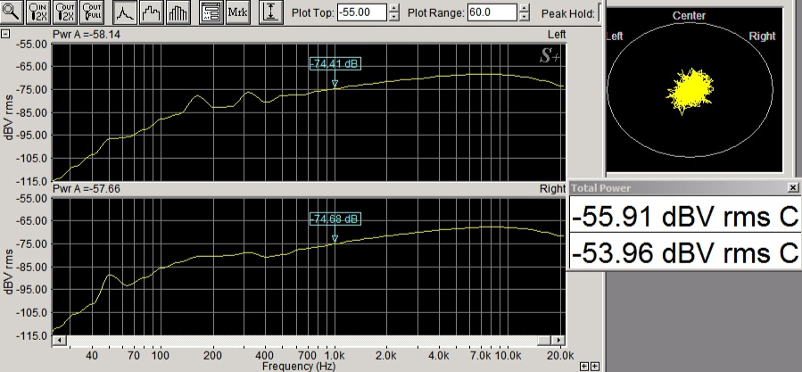Image resolution: width=802 pixels, height=372 pixels.
Task: Click the Plot Top value field
Action: [x=362, y=12]
